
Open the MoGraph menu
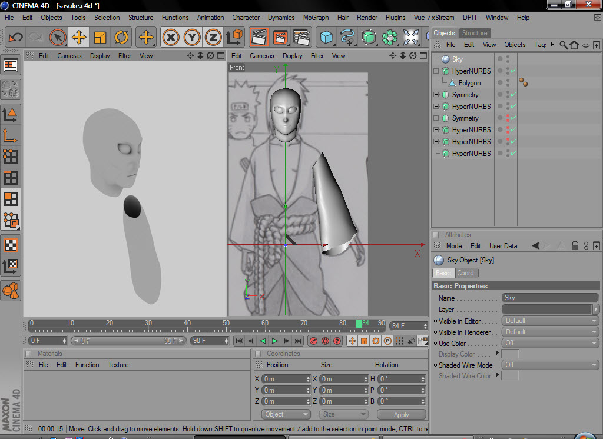point(316,18)
